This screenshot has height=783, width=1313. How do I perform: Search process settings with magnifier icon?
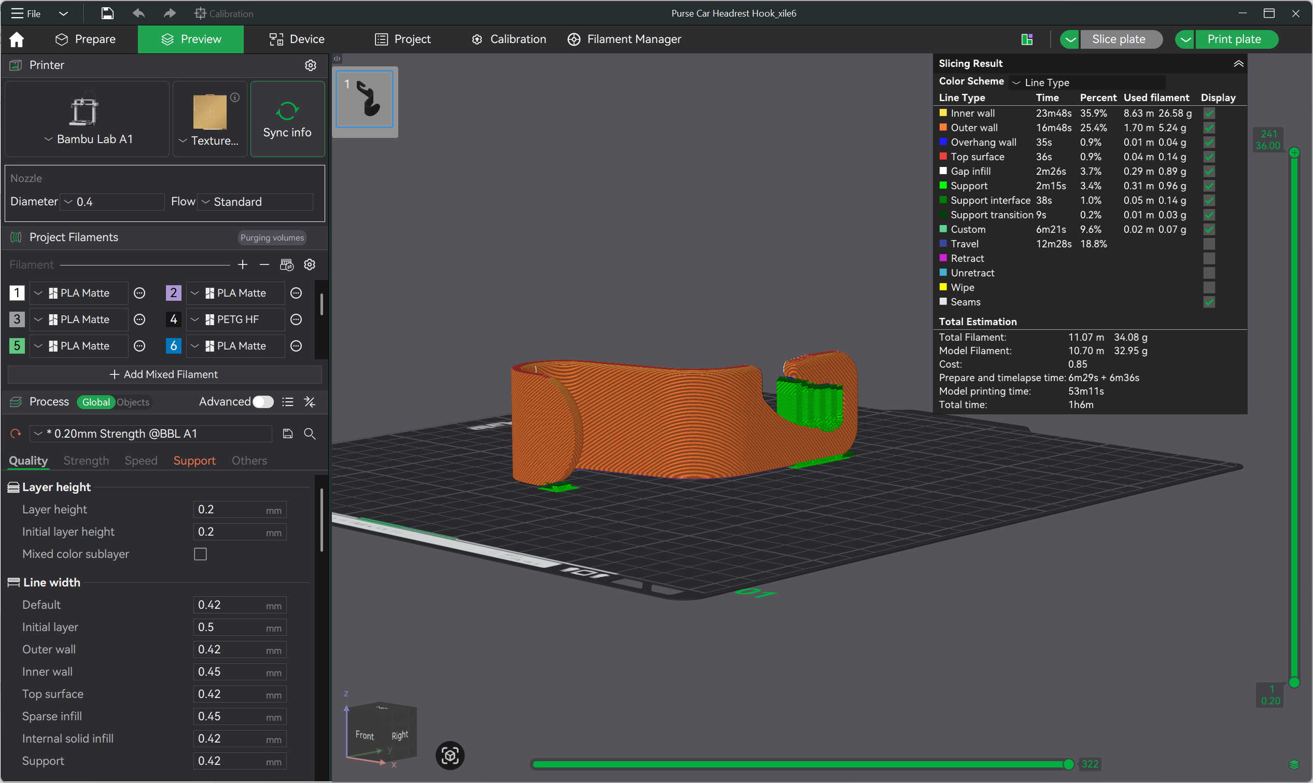310,434
